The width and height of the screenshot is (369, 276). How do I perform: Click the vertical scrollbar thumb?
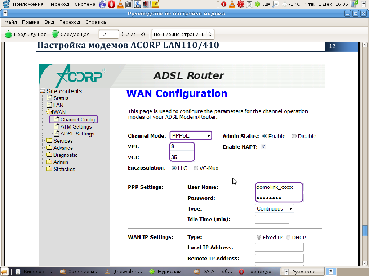point(365,231)
